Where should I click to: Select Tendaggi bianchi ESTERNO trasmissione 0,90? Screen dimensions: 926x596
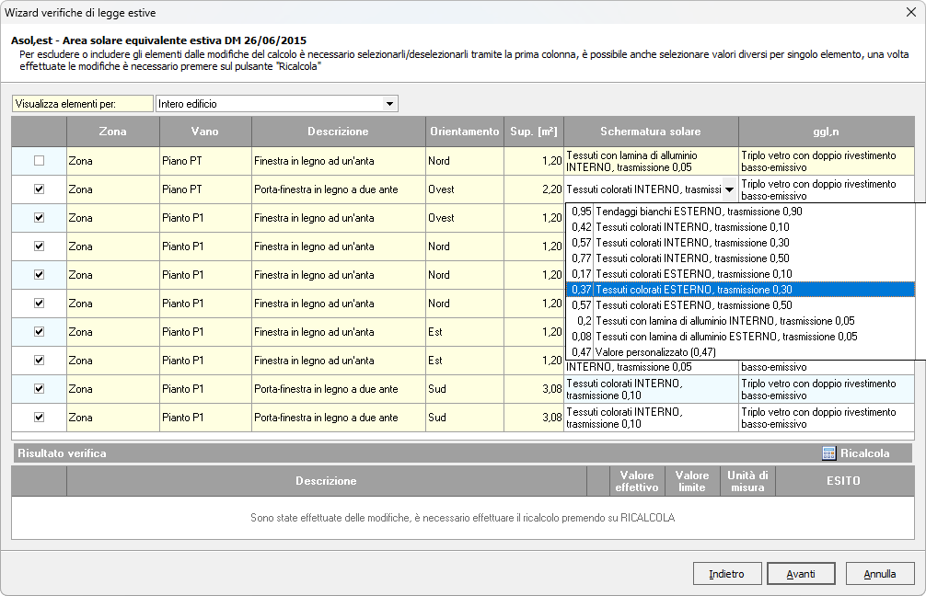(x=698, y=212)
